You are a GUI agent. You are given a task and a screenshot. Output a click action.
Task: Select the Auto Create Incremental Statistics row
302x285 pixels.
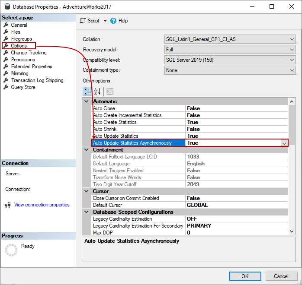pos(190,115)
